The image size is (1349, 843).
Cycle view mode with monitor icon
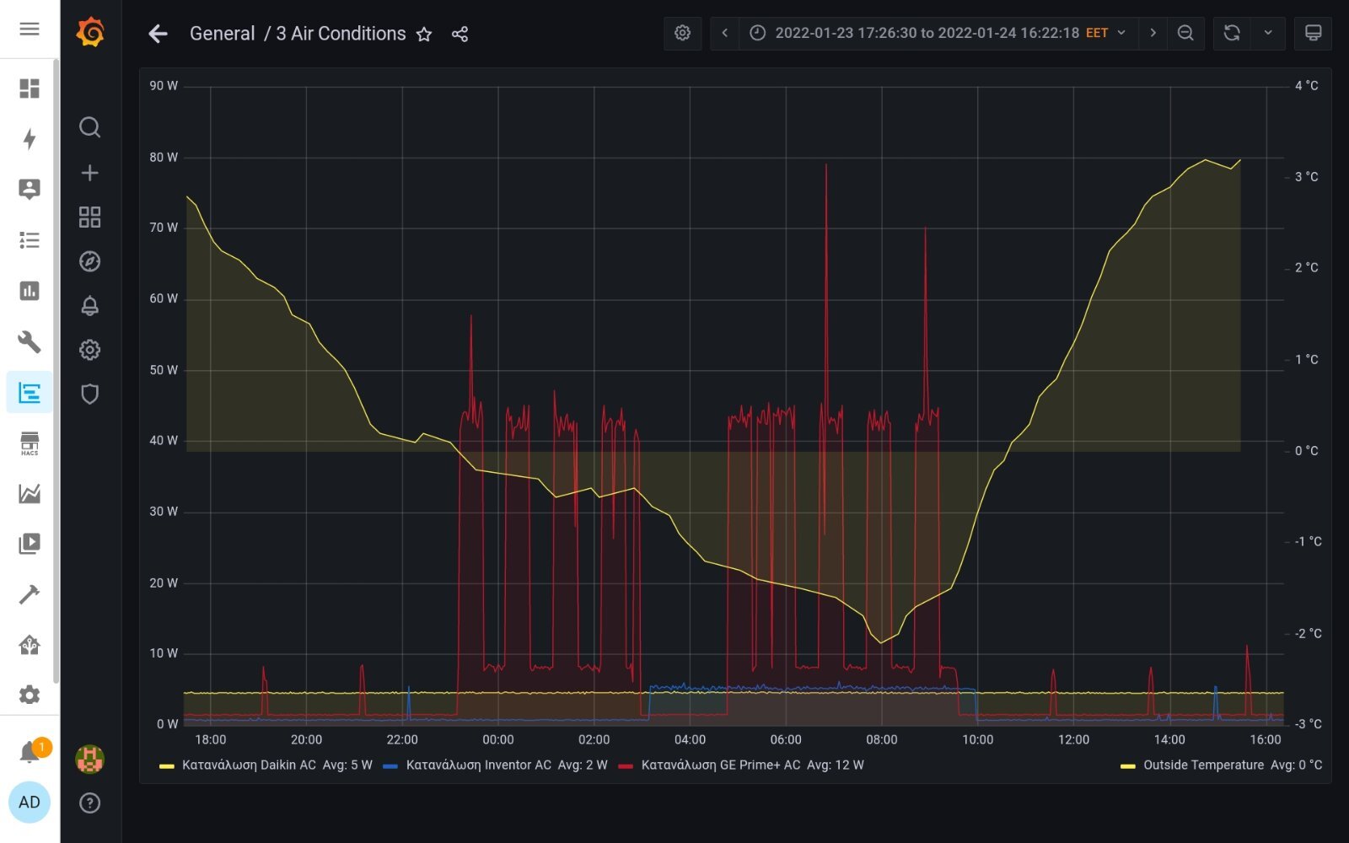pos(1313,33)
